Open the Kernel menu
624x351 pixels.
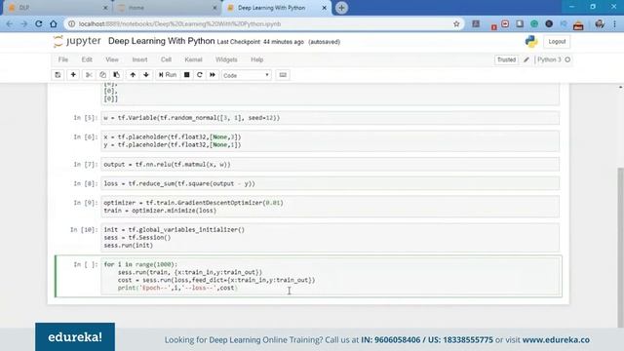[x=193, y=59]
